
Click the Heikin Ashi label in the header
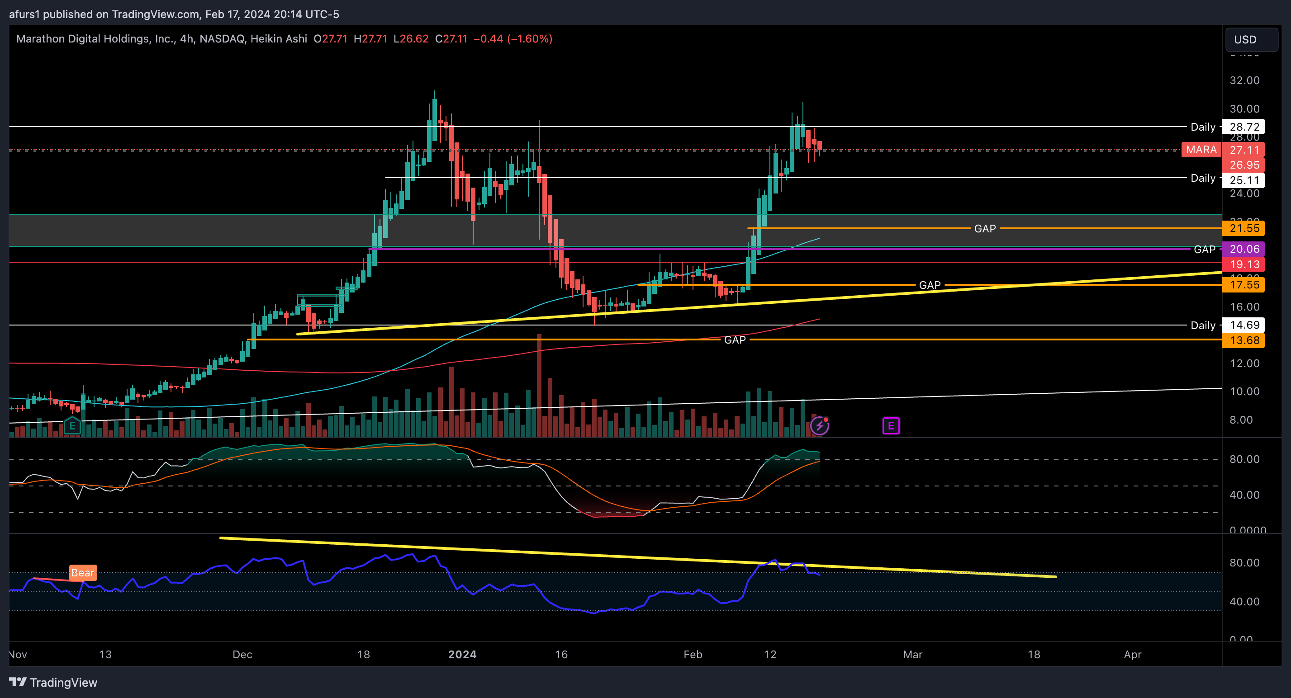pos(279,38)
